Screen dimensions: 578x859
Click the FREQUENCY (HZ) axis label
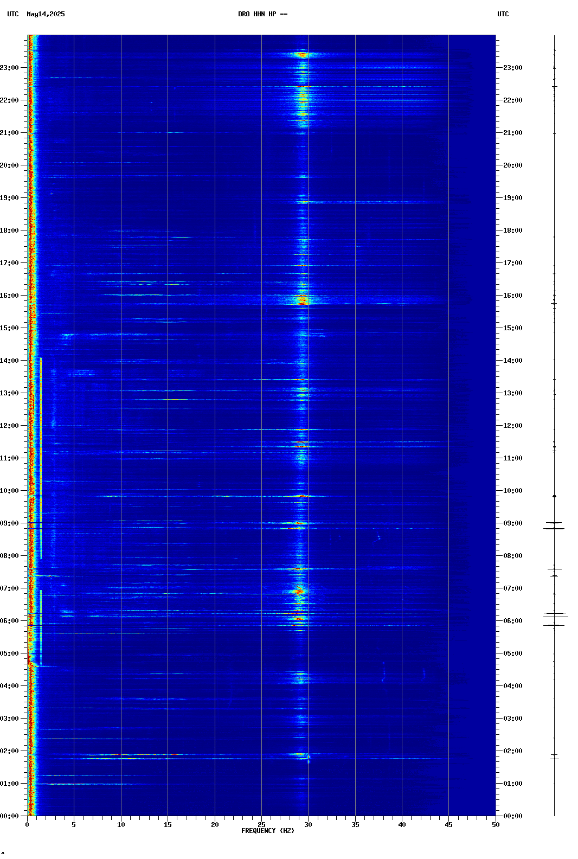[x=267, y=831]
